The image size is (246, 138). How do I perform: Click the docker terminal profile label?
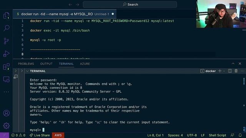211,71
